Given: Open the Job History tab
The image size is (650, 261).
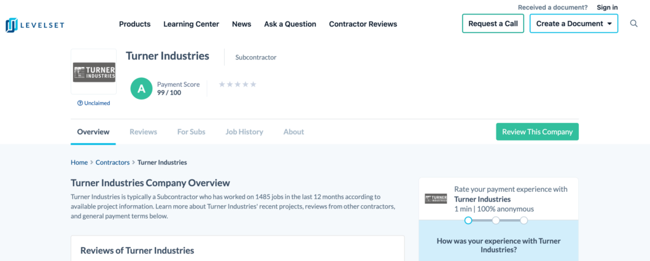Looking at the screenshot, I should tap(244, 132).
